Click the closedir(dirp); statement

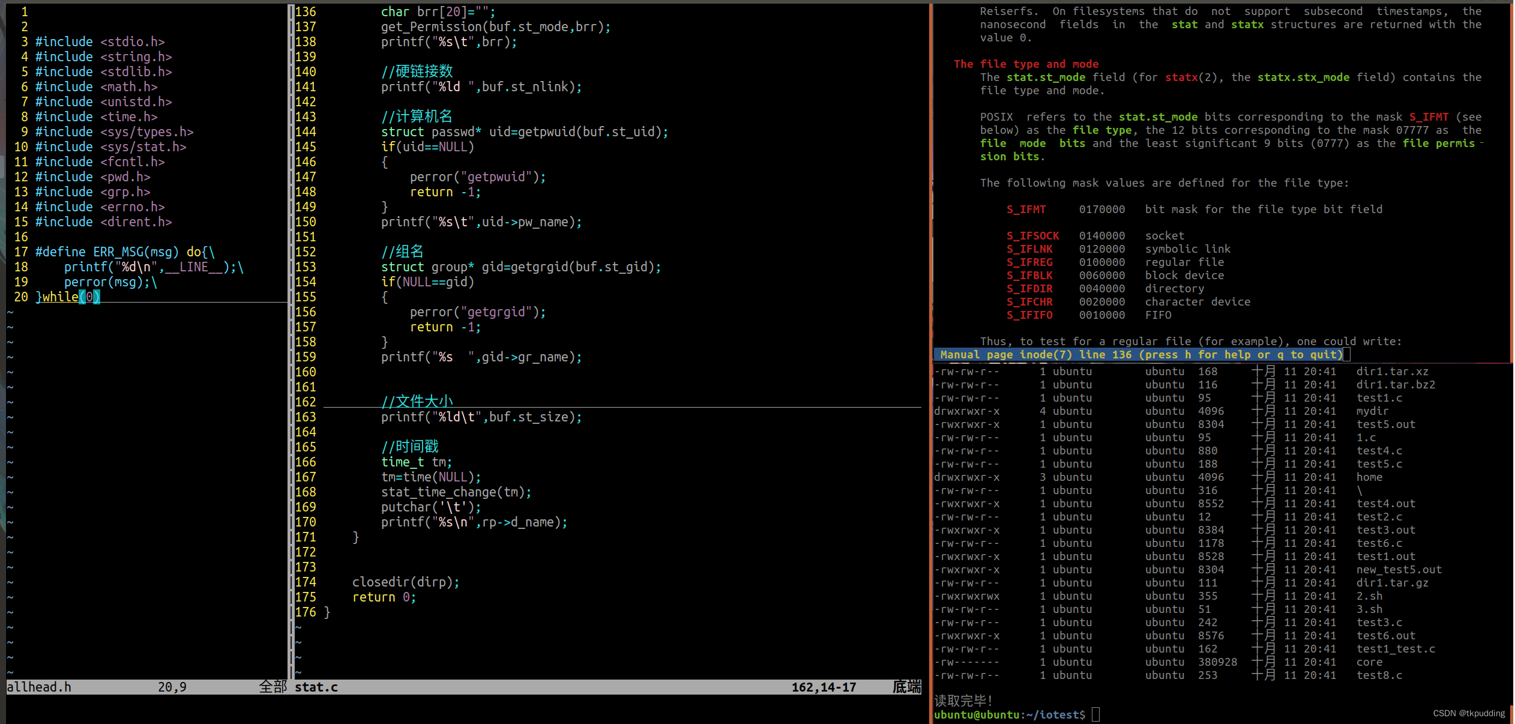click(406, 582)
